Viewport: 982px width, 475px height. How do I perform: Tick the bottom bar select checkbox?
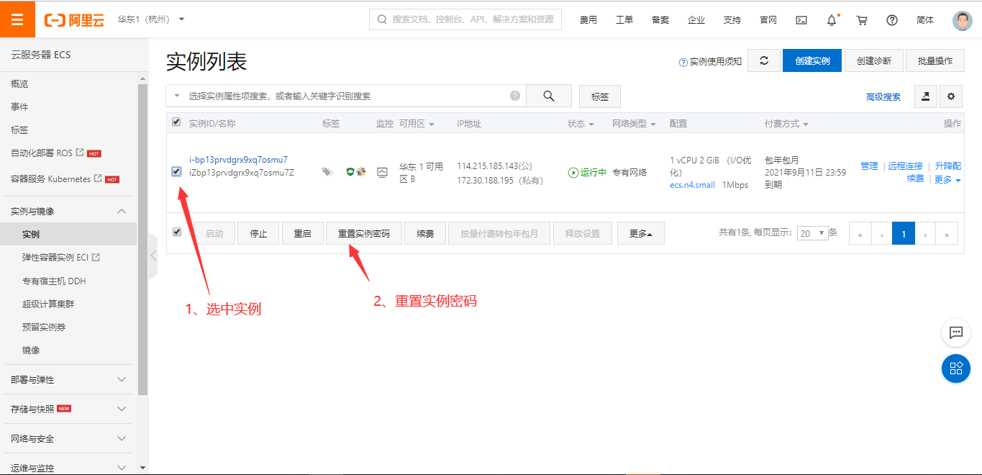click(176, 232)
